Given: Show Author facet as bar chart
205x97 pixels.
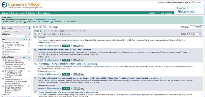Looking at the screenshot, I should (x=24, y=39).
